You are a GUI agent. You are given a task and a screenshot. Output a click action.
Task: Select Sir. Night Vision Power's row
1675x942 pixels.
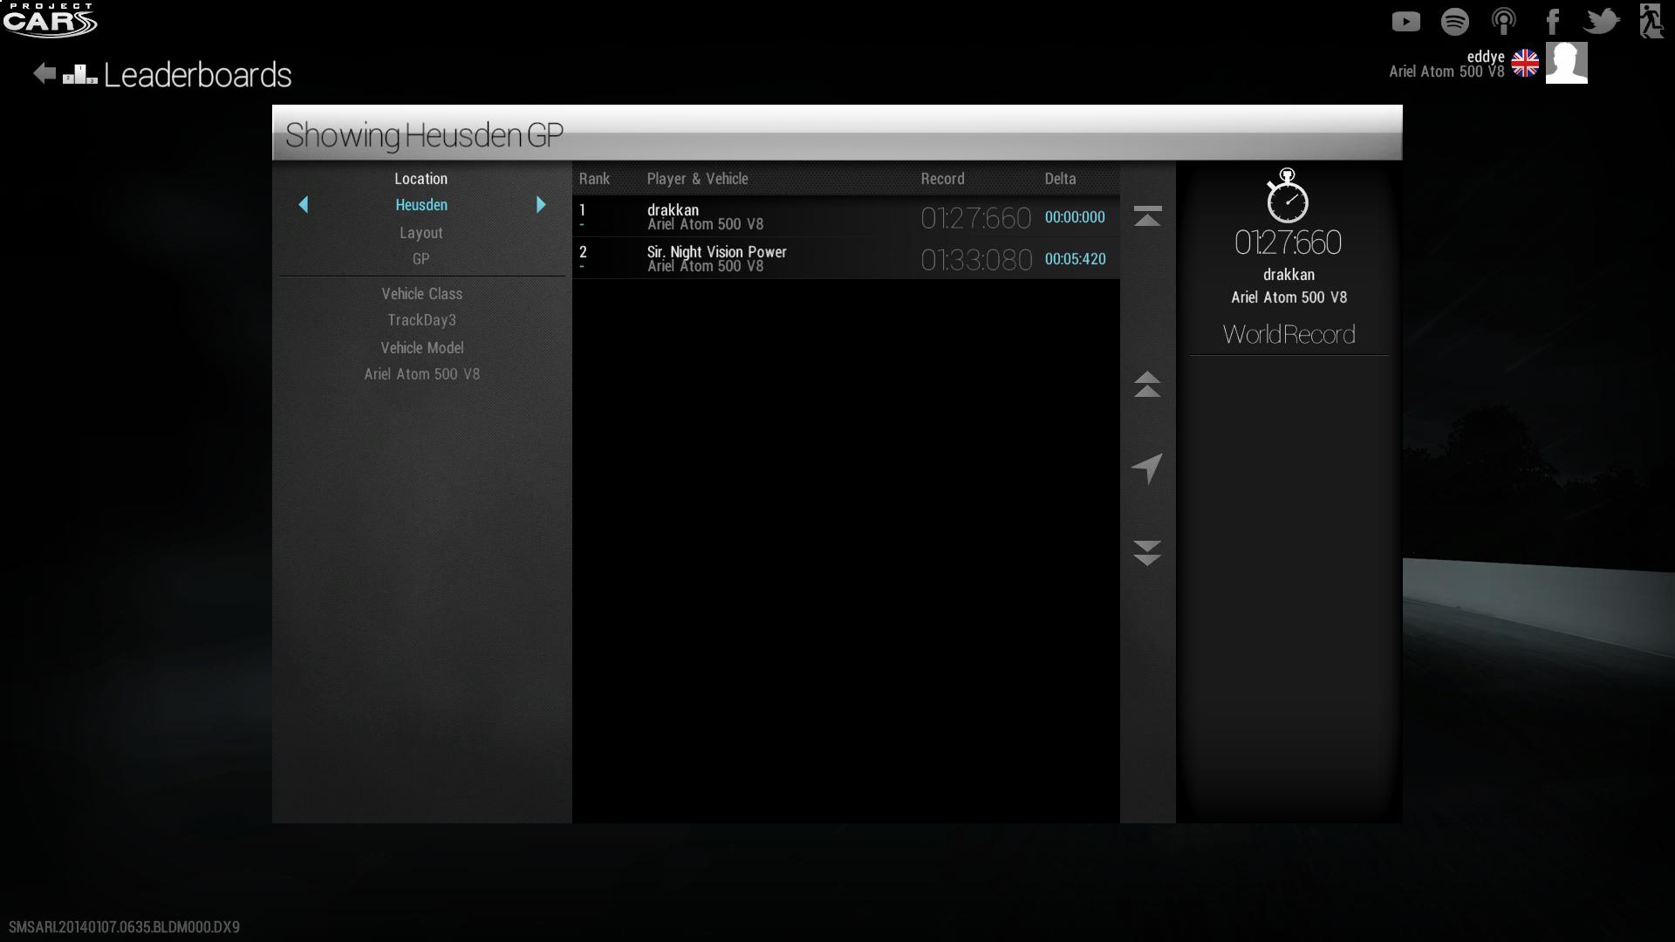(844, 258)
